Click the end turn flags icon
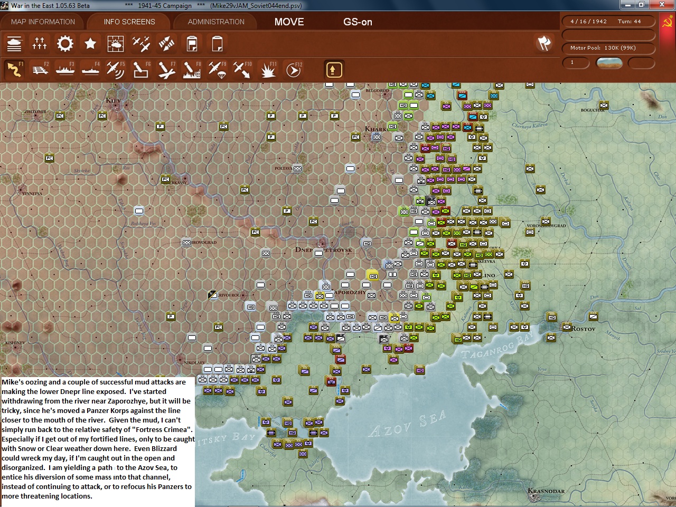This screenshot has height=507, width=676. coord(544,43)
